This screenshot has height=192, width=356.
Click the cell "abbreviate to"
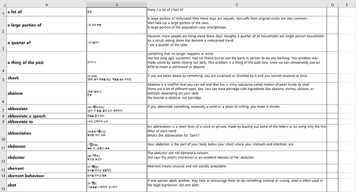[46, 121]
